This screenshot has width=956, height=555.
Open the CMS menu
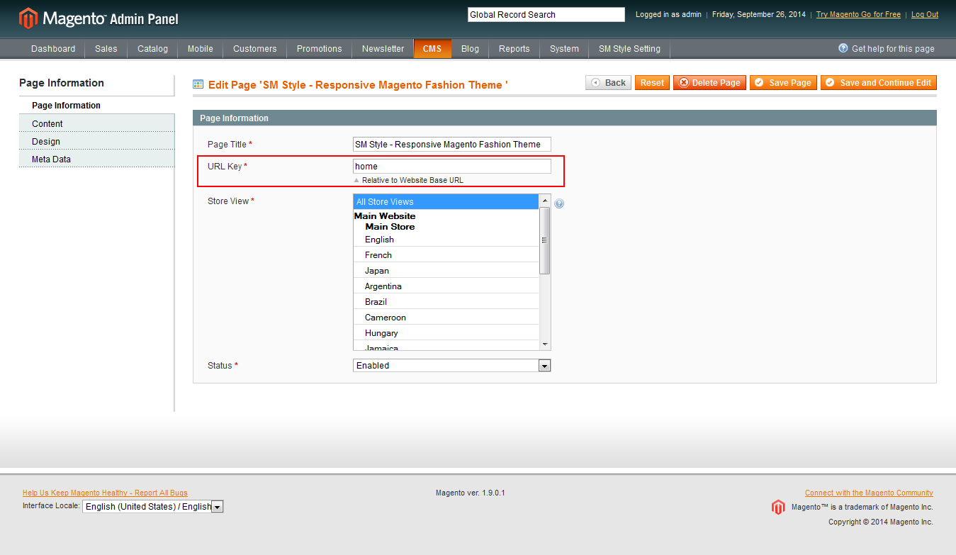pyautogui.click(x=432, y=49)
